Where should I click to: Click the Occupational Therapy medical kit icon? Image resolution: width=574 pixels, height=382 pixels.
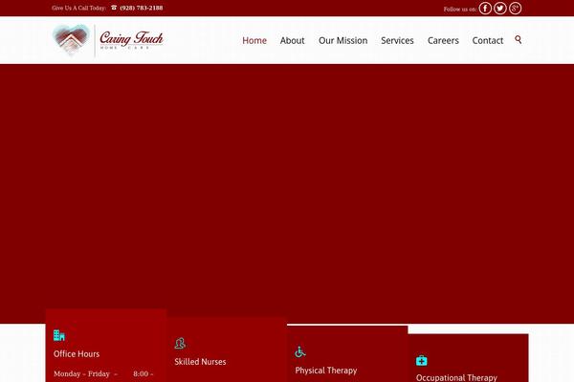421,360
